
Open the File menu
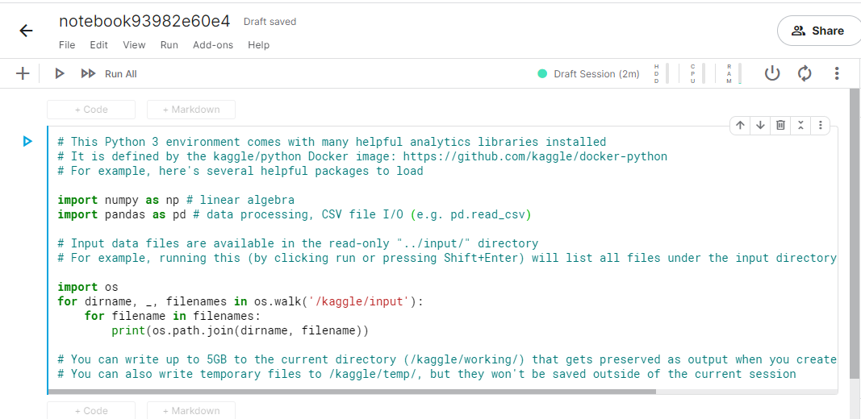pyautogui.click(x=67, y=45)
